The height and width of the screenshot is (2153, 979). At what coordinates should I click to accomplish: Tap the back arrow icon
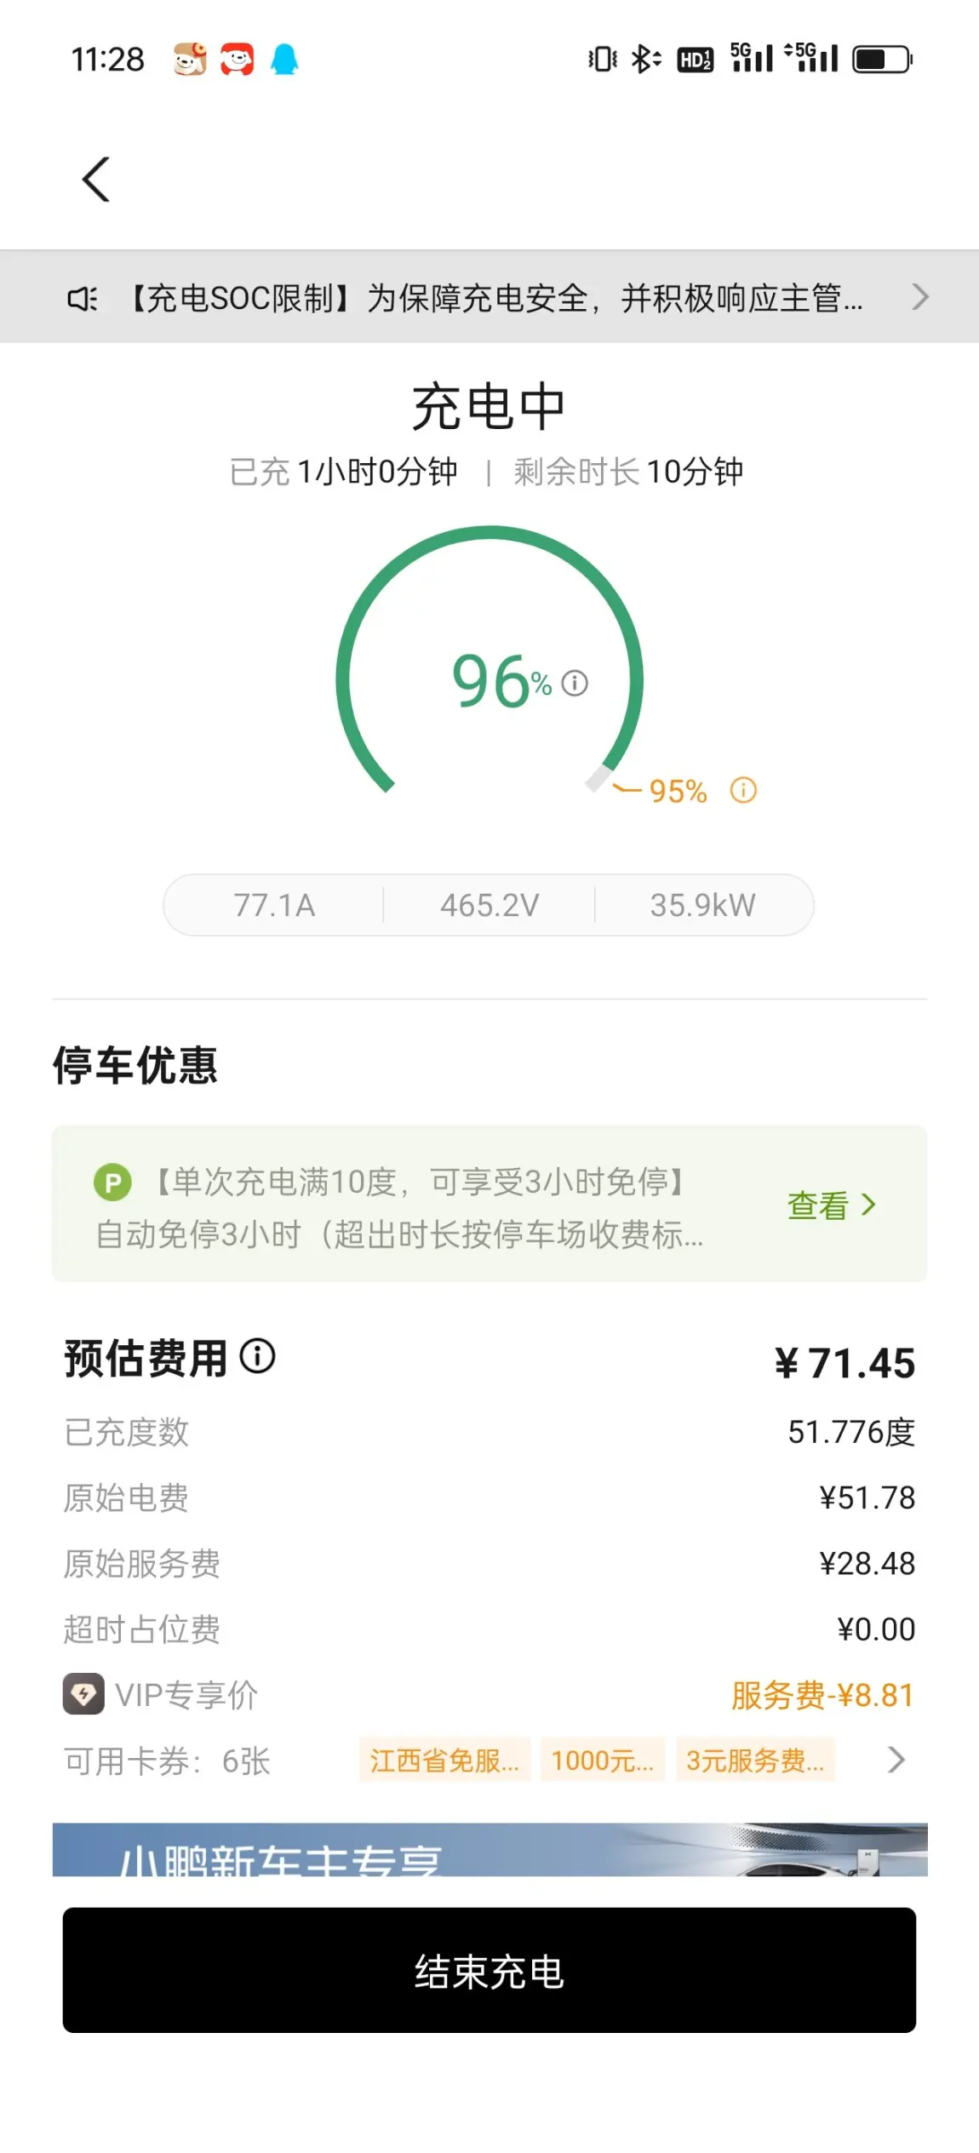(x=96, y=180)
